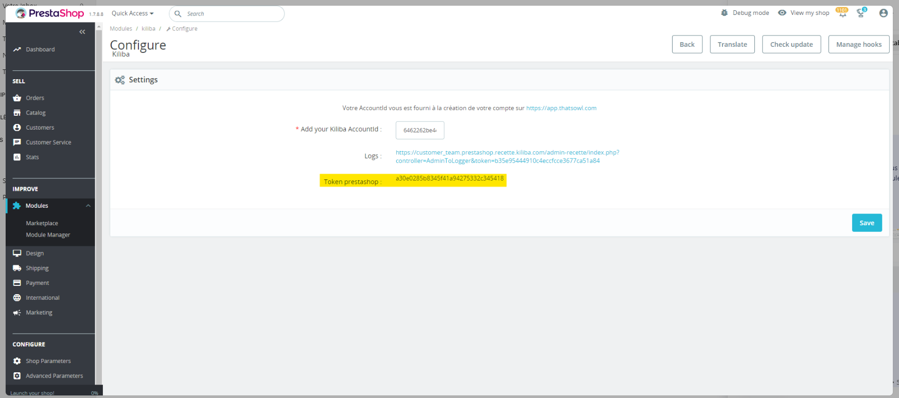Screen dimensions: 899x398
Task: Collapse the Modules menu chevron
Action: click(89, 206)
